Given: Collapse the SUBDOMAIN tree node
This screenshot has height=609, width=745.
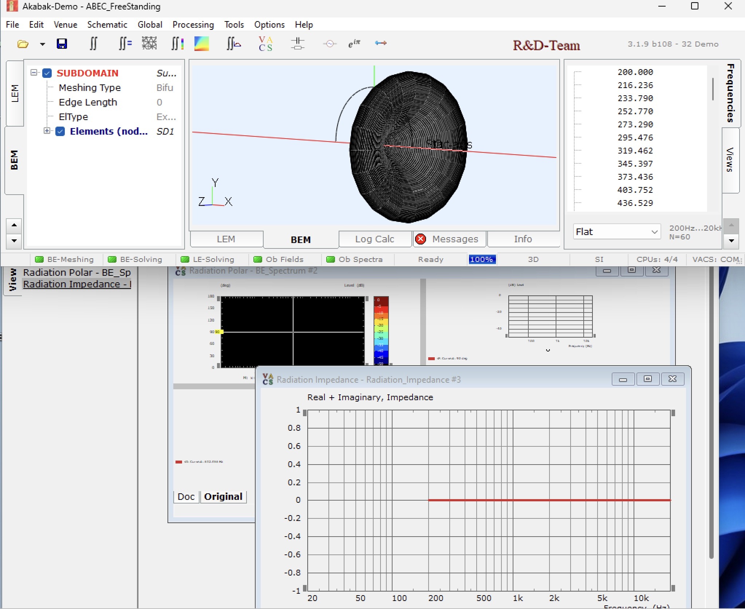Looking at the screenshot, I should point(34,72).
